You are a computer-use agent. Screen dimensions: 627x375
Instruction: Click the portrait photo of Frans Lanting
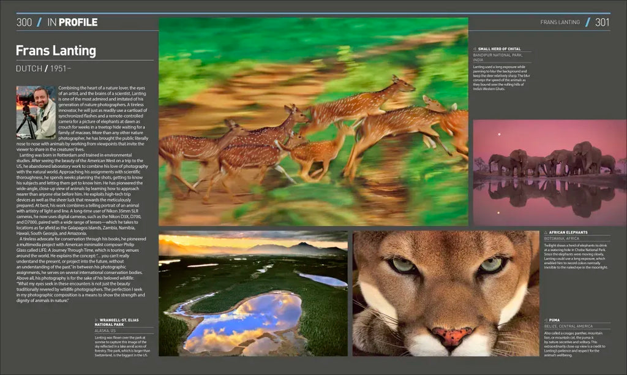[x=36, y=112]
